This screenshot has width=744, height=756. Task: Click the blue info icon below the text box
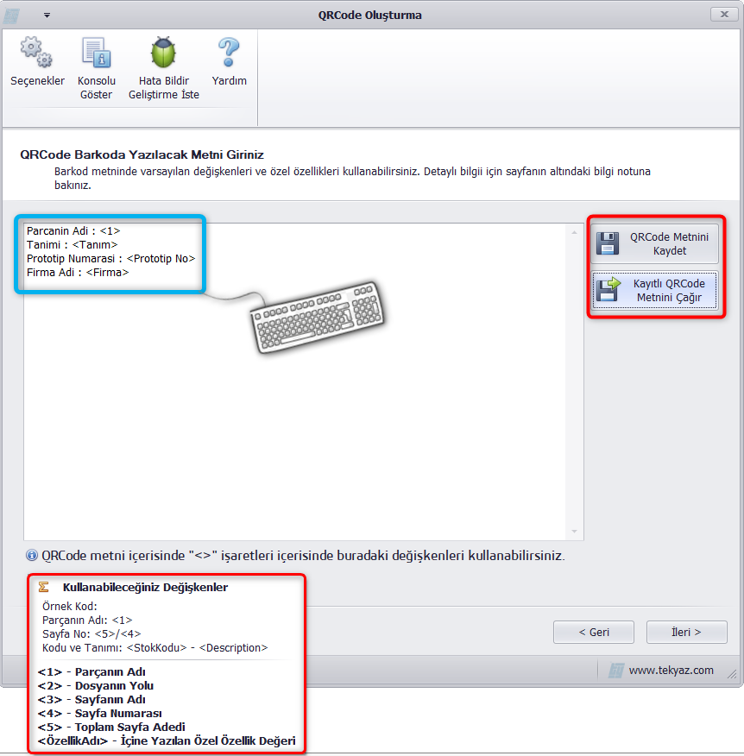click(32, 556)
